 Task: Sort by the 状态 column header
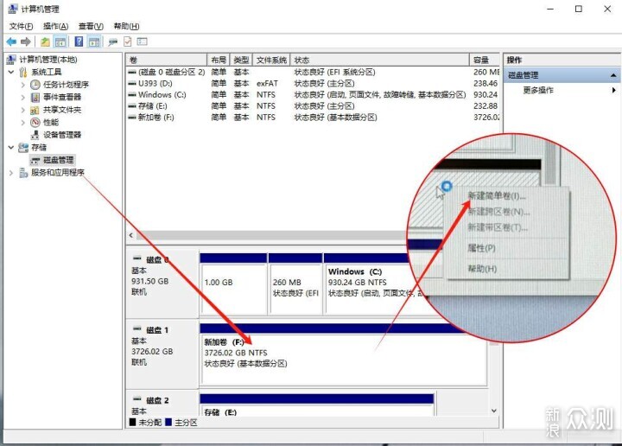click(x=379, y=60)
